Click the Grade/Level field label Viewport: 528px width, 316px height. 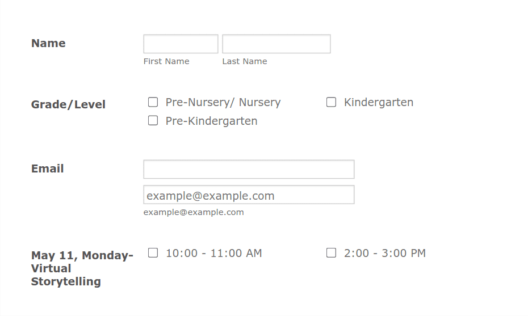click(68, 104)
